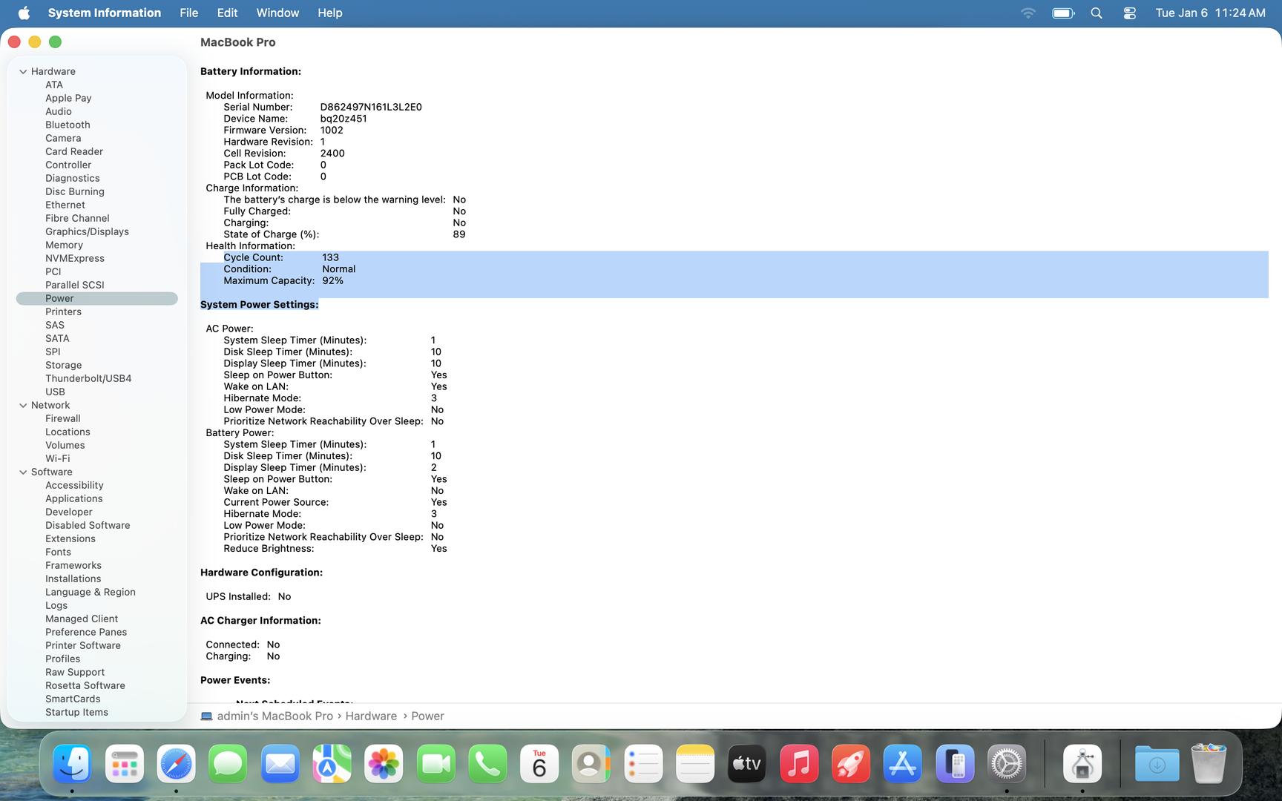Screen dimensions: 1282x801
Task: Click Hardware in the bottom path bar
Action: click(371, 716)
